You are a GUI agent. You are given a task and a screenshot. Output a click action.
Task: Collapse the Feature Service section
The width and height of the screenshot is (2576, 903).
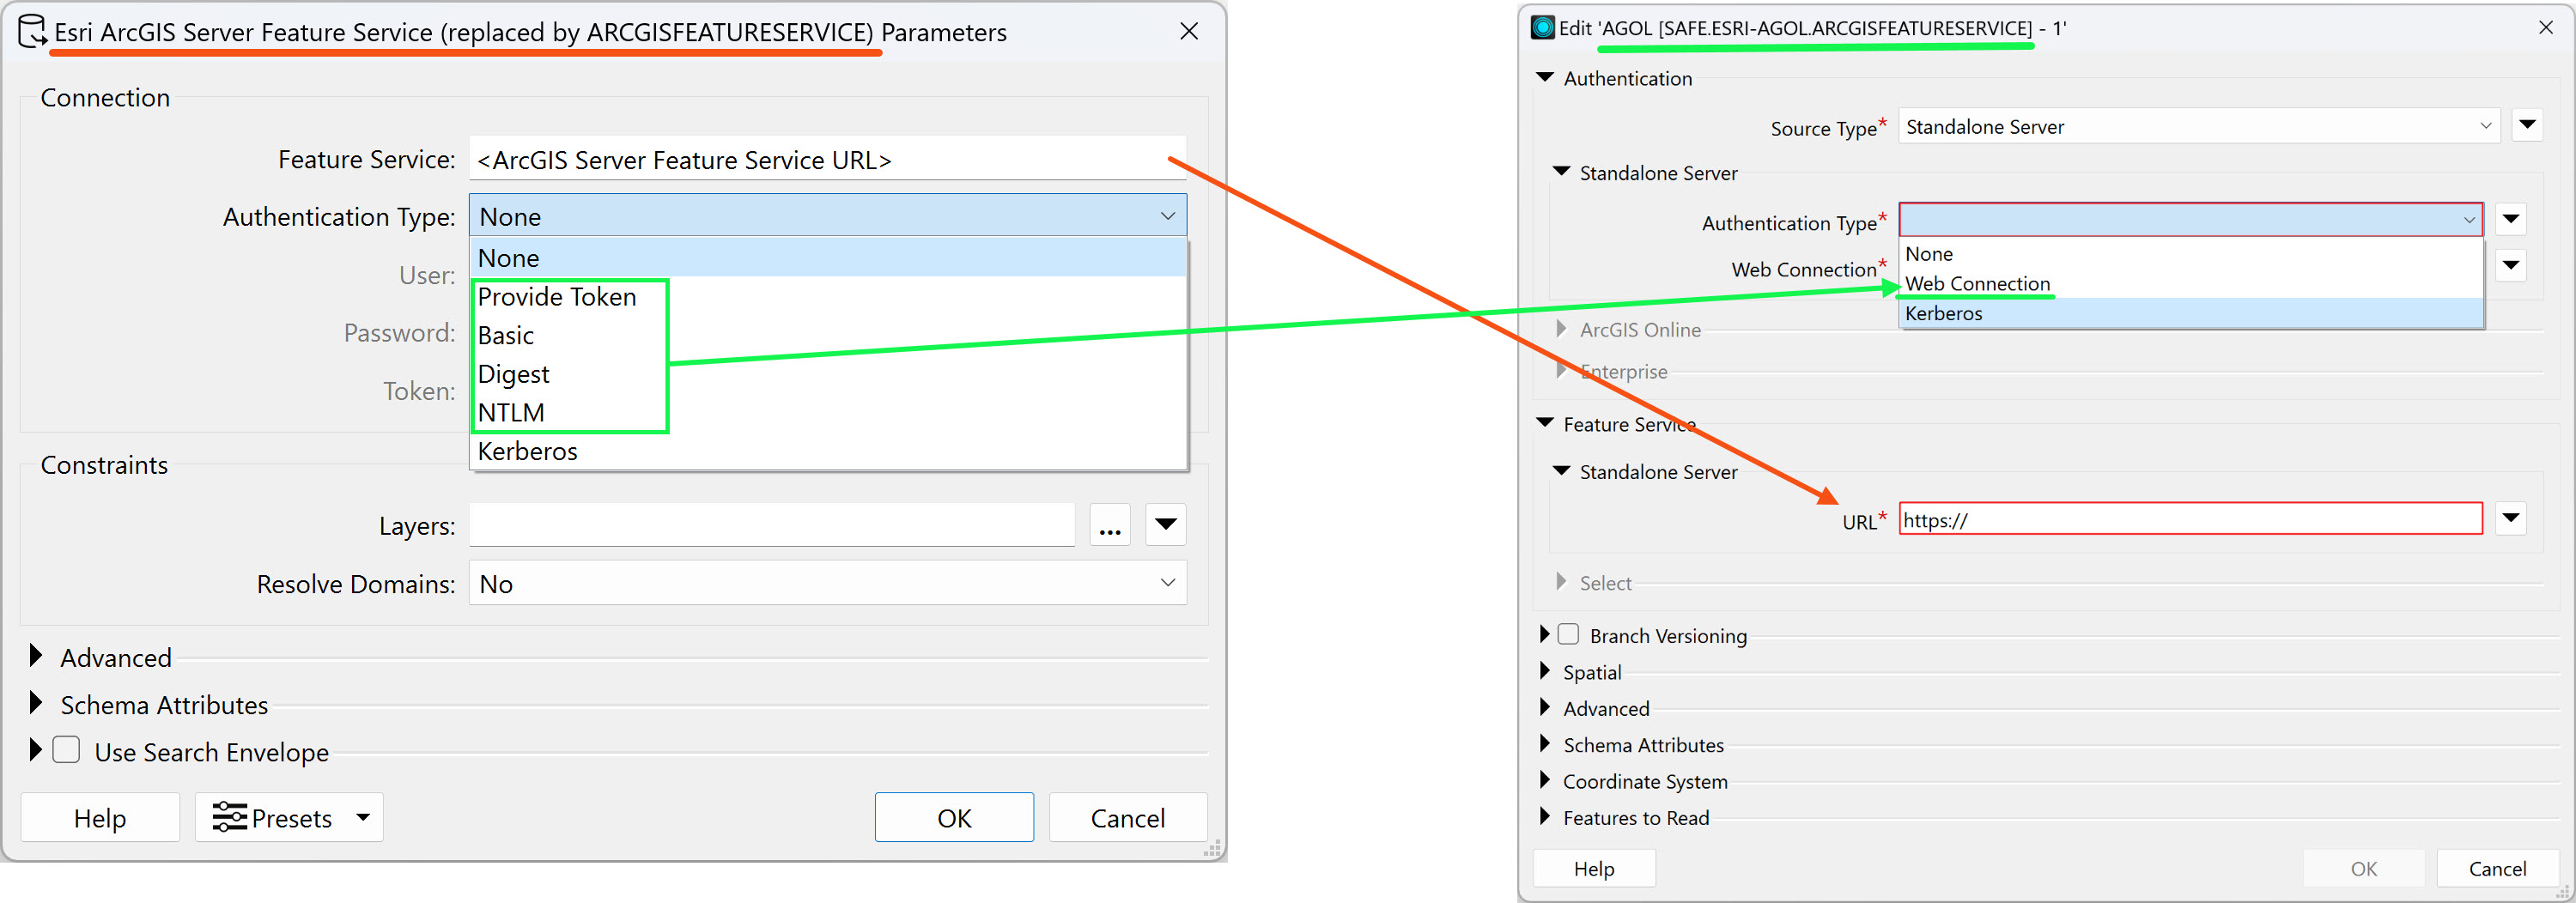click(x=1545, y=423)
